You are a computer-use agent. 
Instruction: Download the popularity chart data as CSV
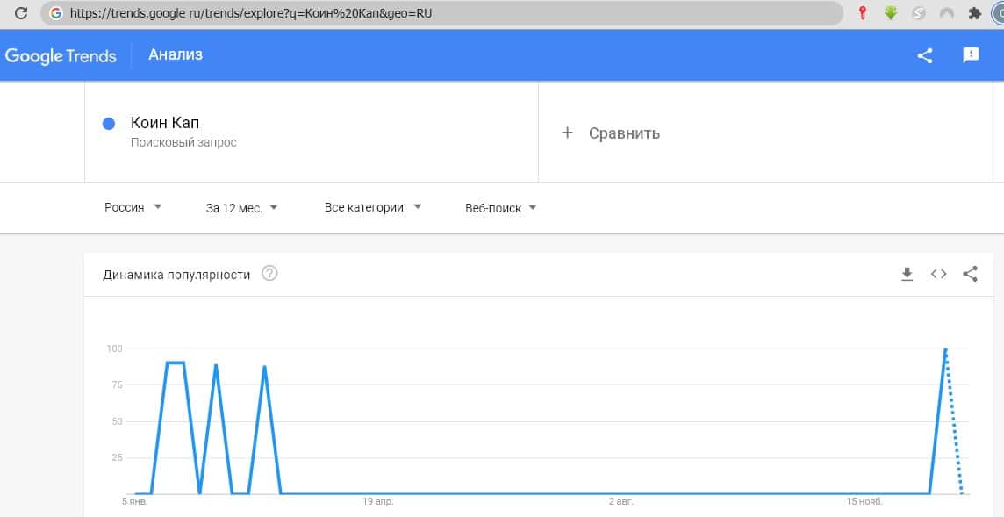[x=907, y=274]
